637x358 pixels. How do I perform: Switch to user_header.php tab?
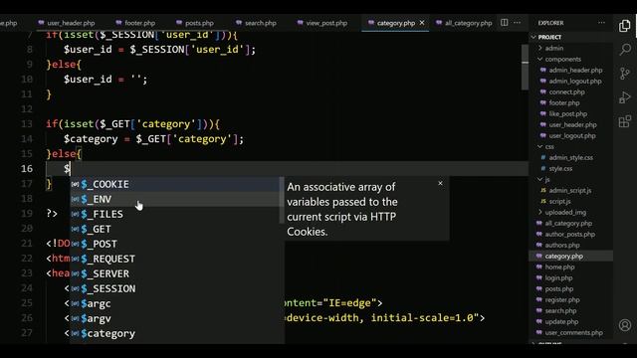pos(67,23)
